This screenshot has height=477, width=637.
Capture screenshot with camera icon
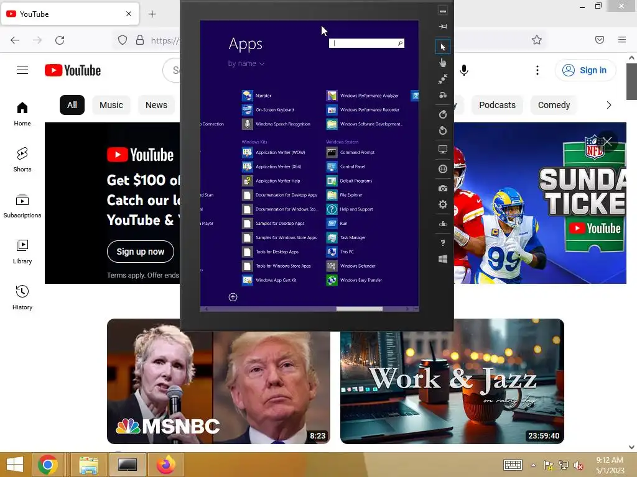point(443,188)
